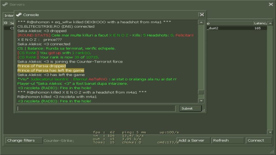Screen dimensions: 276x155
Task: Click the 'Judecatorul launtric' chat line
Action: click(x=97, y=79)
